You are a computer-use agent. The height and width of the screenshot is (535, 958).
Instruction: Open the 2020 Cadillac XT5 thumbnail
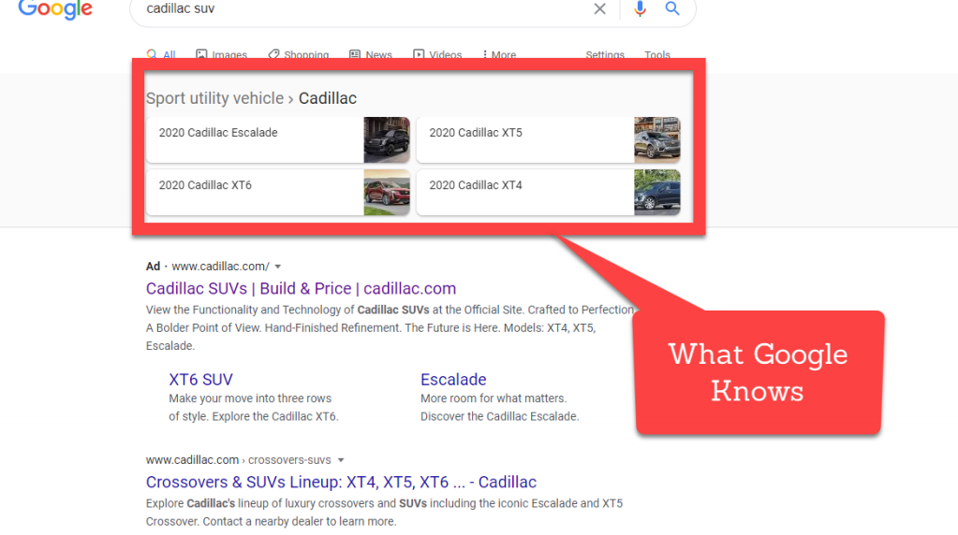pyautogui.click(x=656, y=139)
